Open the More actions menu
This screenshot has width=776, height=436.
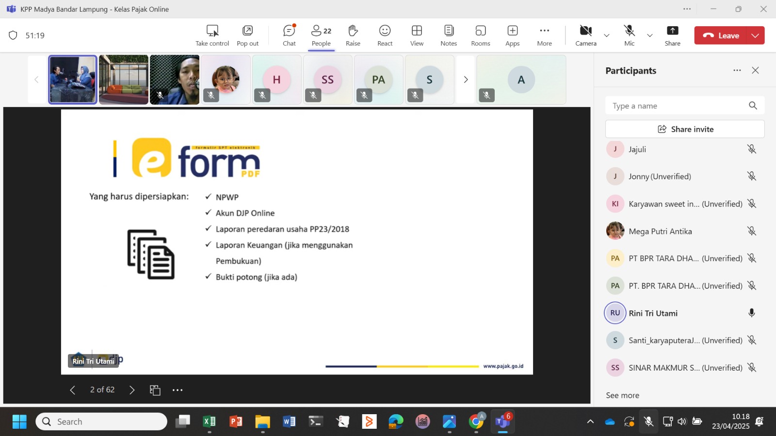[x=544, y=35]
